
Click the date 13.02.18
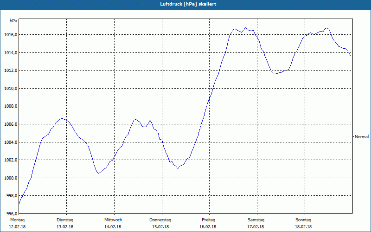[65, 227]
